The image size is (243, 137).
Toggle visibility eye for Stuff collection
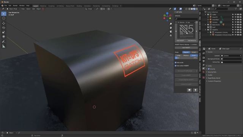pyautogui.click(x=235, y=27)
